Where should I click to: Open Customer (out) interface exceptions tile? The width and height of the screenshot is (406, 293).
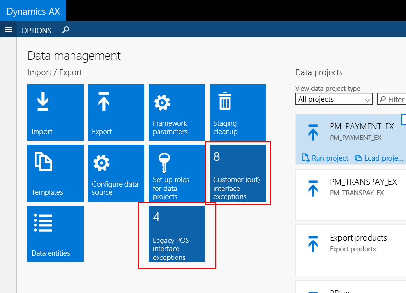(x=237, y=173)
